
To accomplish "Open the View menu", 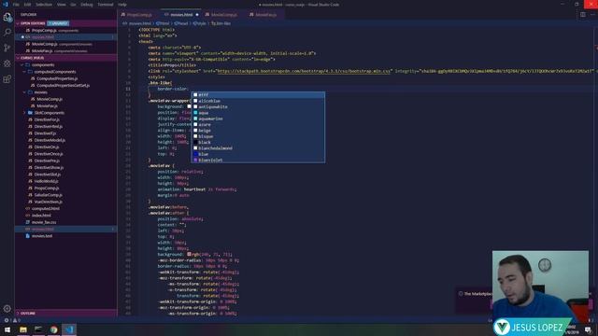I will [62, 5].
